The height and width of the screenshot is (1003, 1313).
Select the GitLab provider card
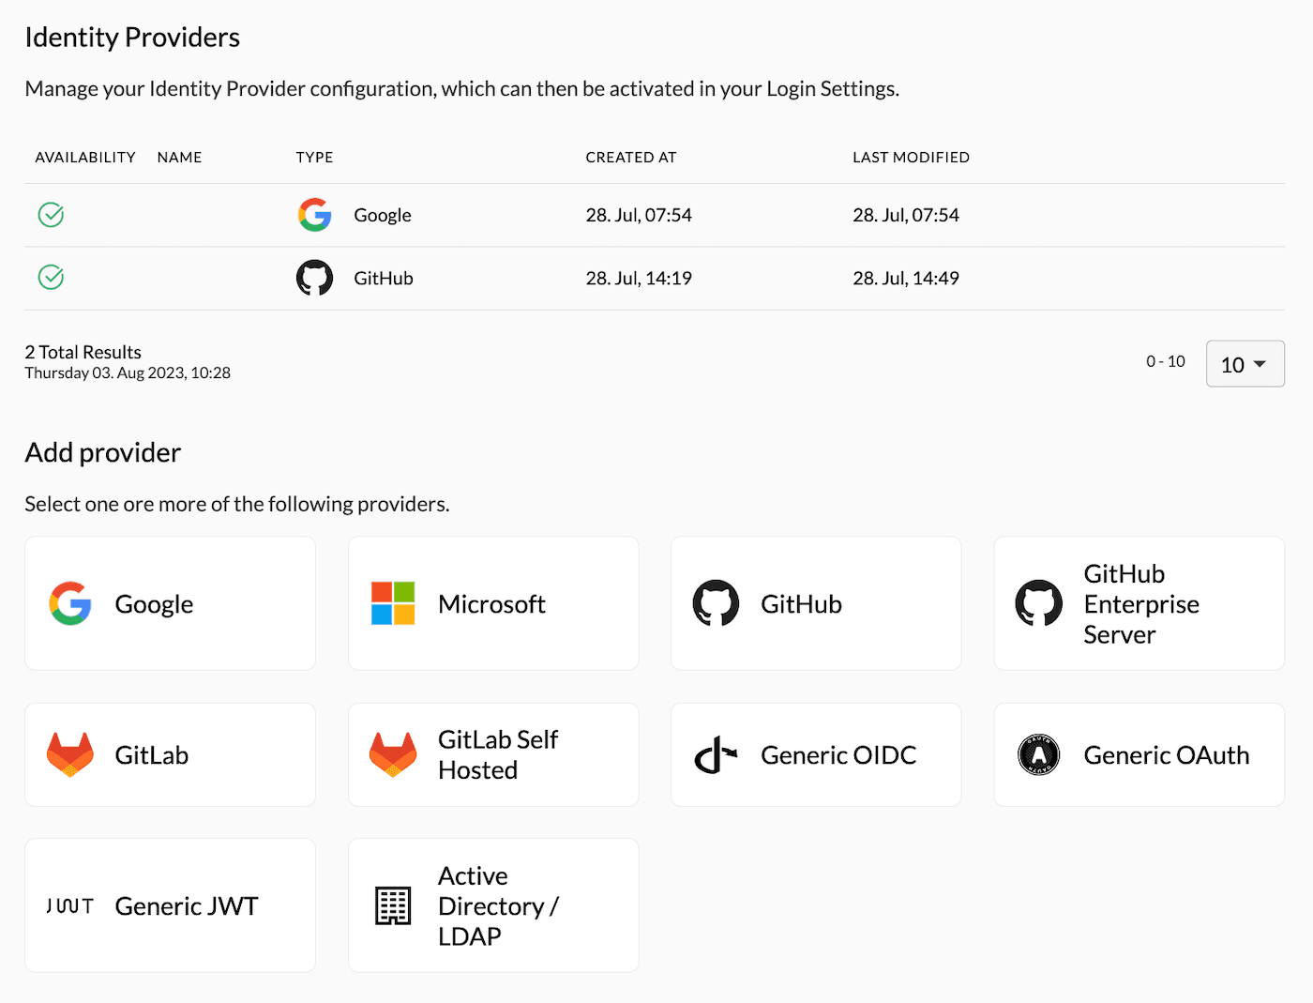tap(170, 754)
